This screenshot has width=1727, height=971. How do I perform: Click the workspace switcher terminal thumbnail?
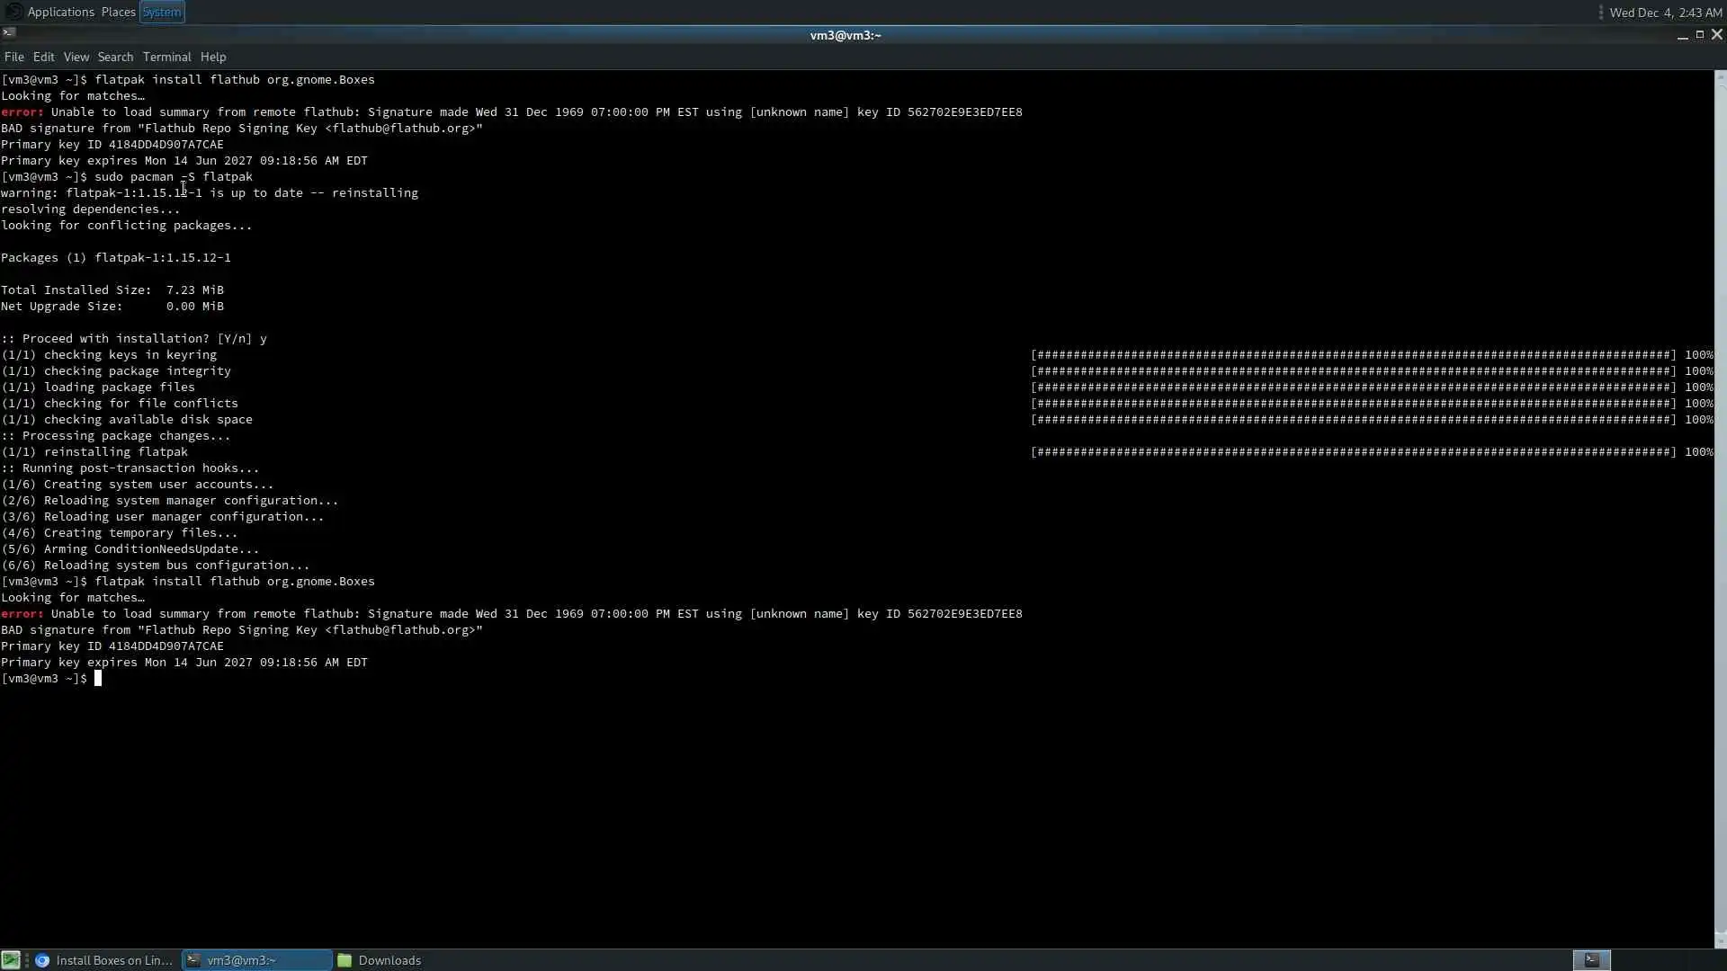click(1591, 960)
